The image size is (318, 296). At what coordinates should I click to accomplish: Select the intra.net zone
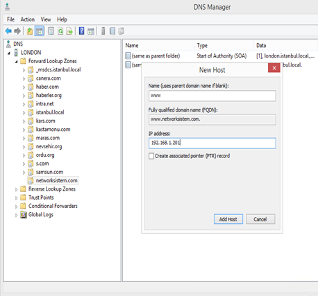(45, 104)
